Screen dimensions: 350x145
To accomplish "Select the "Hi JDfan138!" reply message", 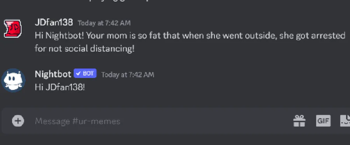I will pyautogui.click(x=60, y=87).
